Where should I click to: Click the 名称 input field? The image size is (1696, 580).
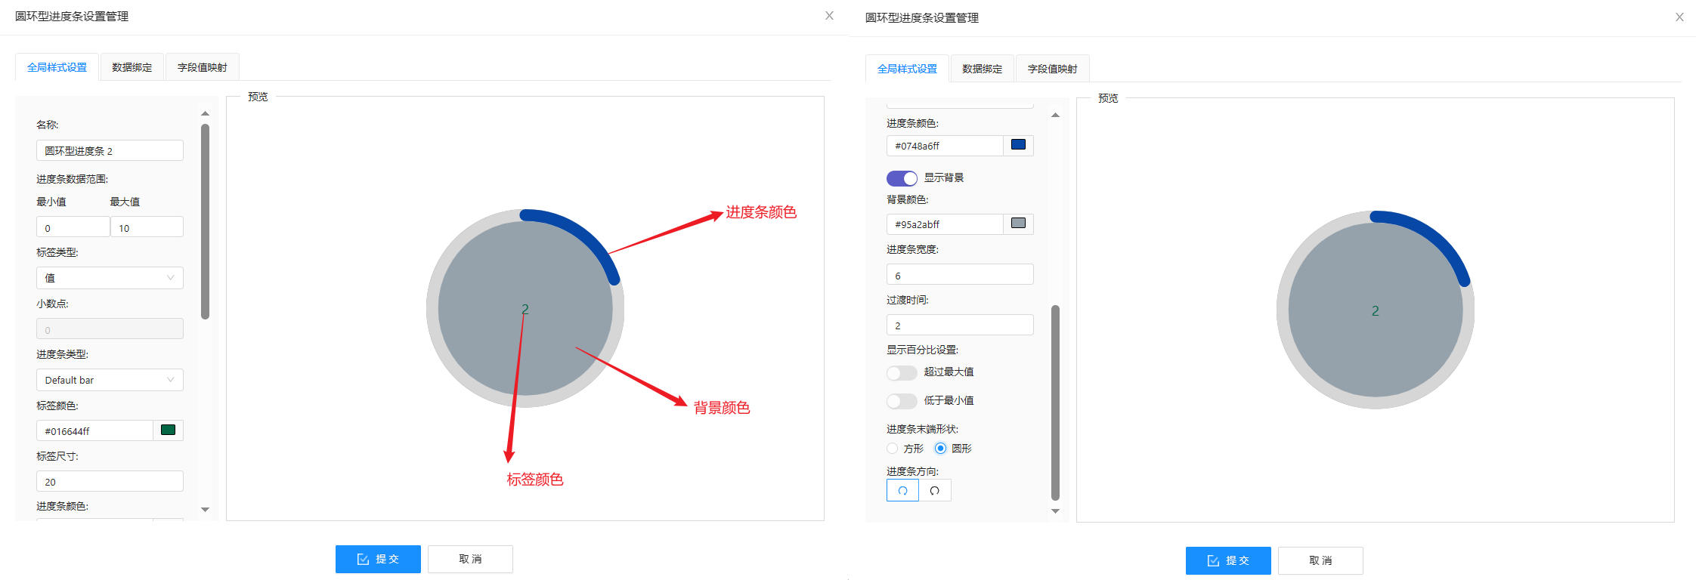coord(110,151)
